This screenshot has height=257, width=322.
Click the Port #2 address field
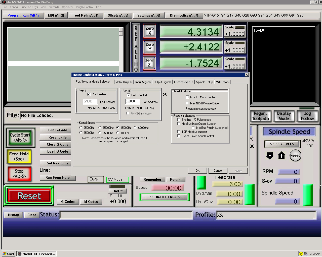click(x=132, y=102)
